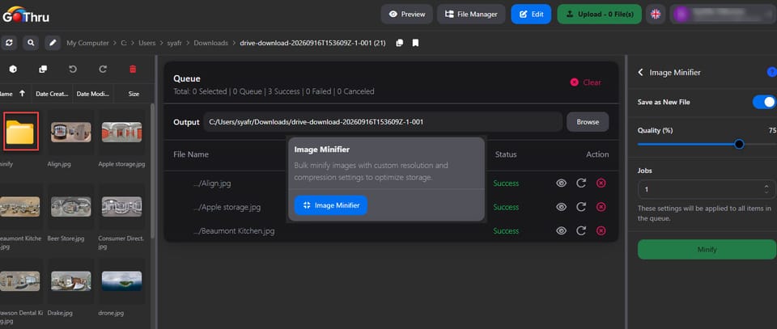Sort files by Size column
The height and width of the screenshot is (329, 777).
click(x=134, y=94)
